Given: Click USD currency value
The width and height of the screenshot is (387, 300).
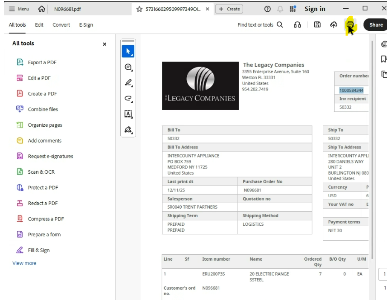Looking at the screenshot, I should point(332,195).
